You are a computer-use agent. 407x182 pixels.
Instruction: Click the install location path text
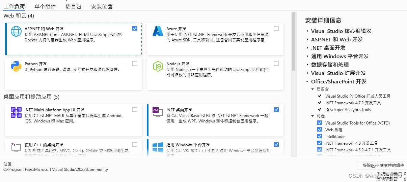(x=56, y=170)
